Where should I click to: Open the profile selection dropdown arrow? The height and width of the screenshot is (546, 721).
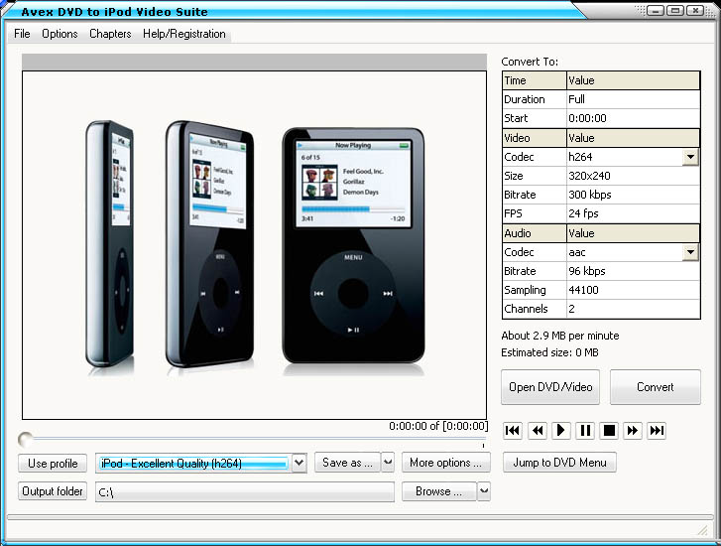click(x=299, y=463)
